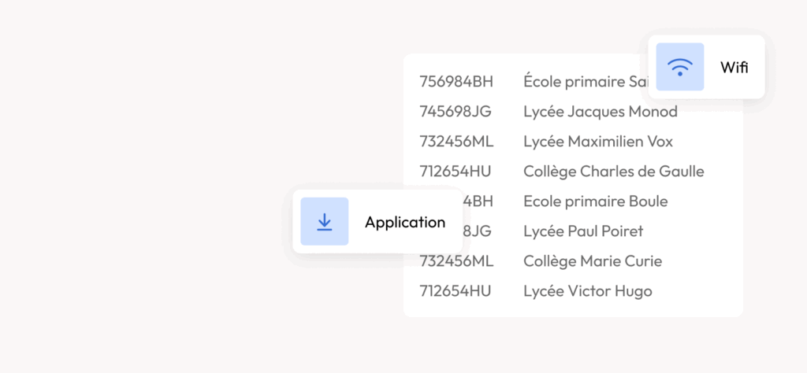Image resolution: width=807 pixels, height=373 pixels.
Task: Click code 732456ML beside Lycée Maximilien Vox
Action: [456, 142]
